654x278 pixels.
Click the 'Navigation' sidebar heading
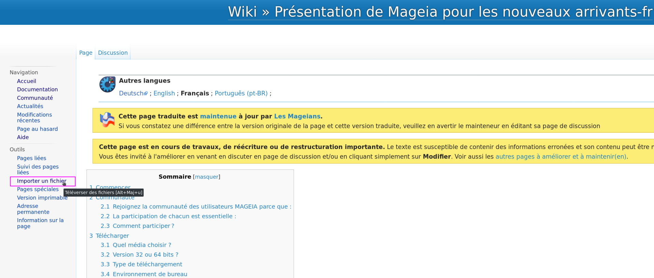click(x=24, y=72)
